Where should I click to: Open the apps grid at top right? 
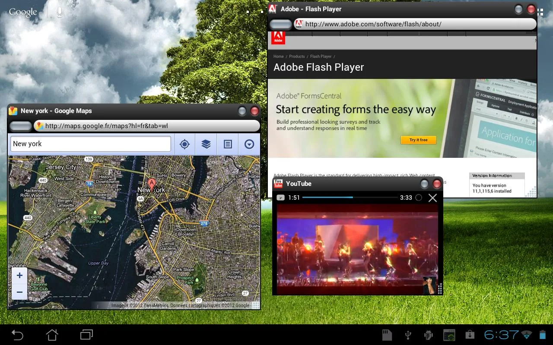point(540,12)
